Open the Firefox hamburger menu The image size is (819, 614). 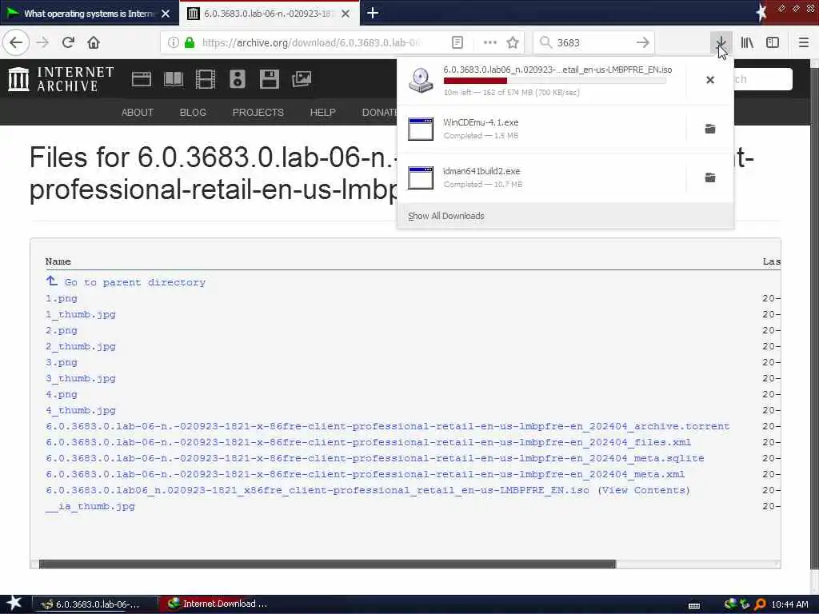click(x=804, y=42)
